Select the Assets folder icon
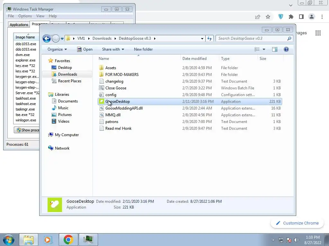The image size is (329, 246). [x=101, y=68]
